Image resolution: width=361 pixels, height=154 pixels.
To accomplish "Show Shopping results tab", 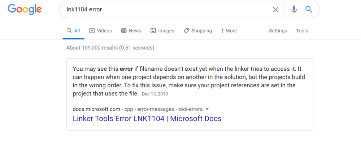I will [198, 31].
